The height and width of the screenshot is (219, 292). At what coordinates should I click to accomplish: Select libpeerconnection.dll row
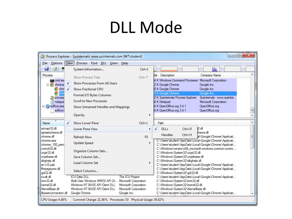[x=139, y=193]
